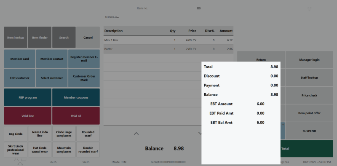Open the on-screen keyboard icon beside Item no.
337x166 pixels.
pyautogui.click(x=199, y=8)
